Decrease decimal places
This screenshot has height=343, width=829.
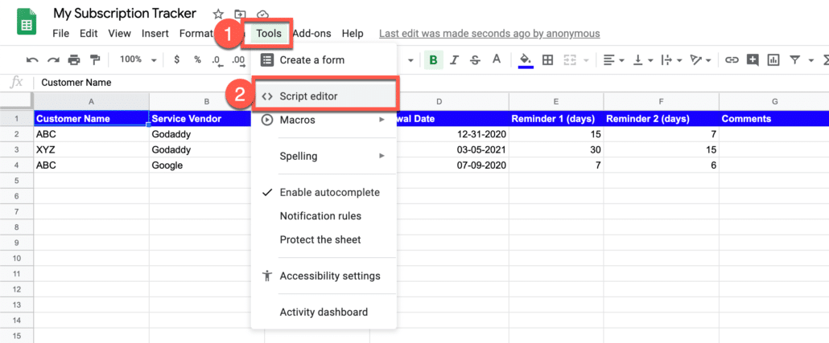pyautogui.click(x=217, y=60)
